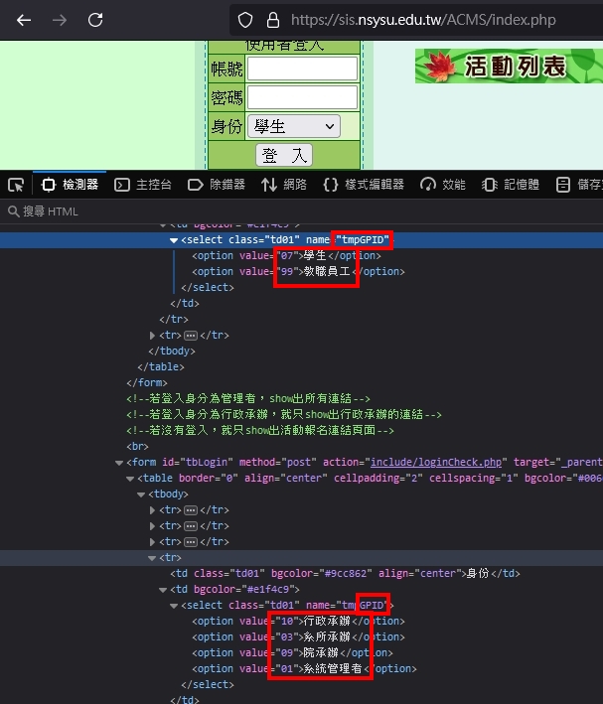Select the </form> closing tag line

coord(147,382)
